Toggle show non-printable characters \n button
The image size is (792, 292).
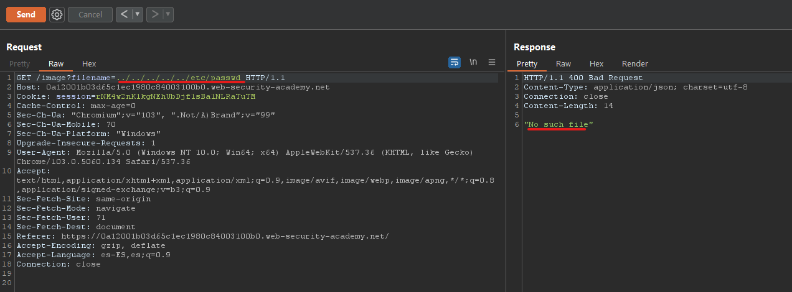pyautogui.click(x=473, y=62)
